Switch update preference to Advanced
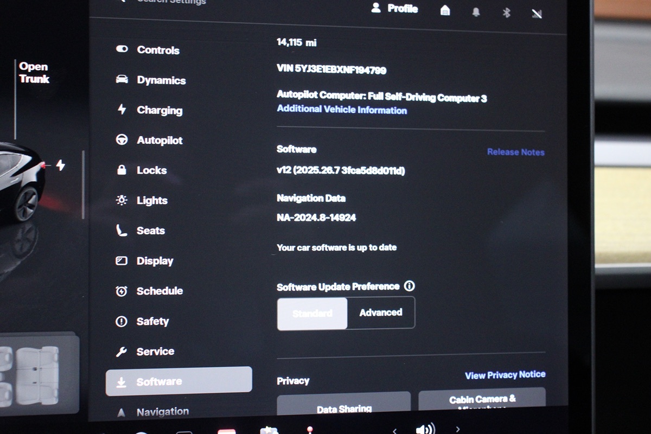This screenshot has height=434, width=651. click(x=381, y=312)
